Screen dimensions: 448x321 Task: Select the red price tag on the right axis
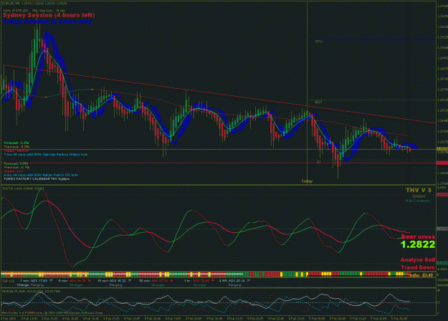click(442, 163)
